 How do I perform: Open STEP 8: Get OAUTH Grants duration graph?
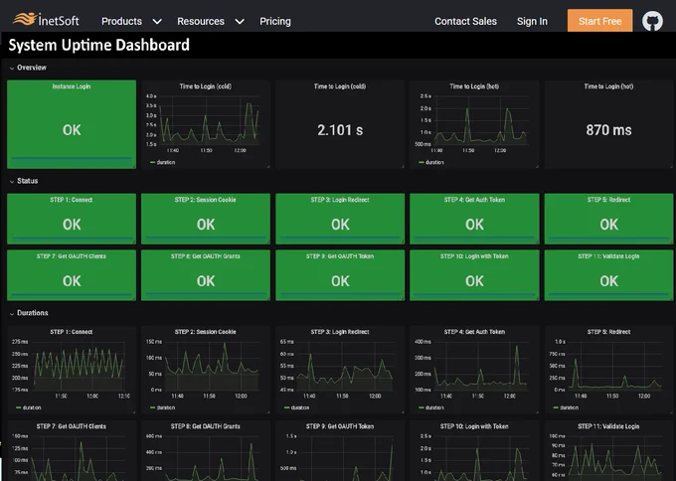206,451
